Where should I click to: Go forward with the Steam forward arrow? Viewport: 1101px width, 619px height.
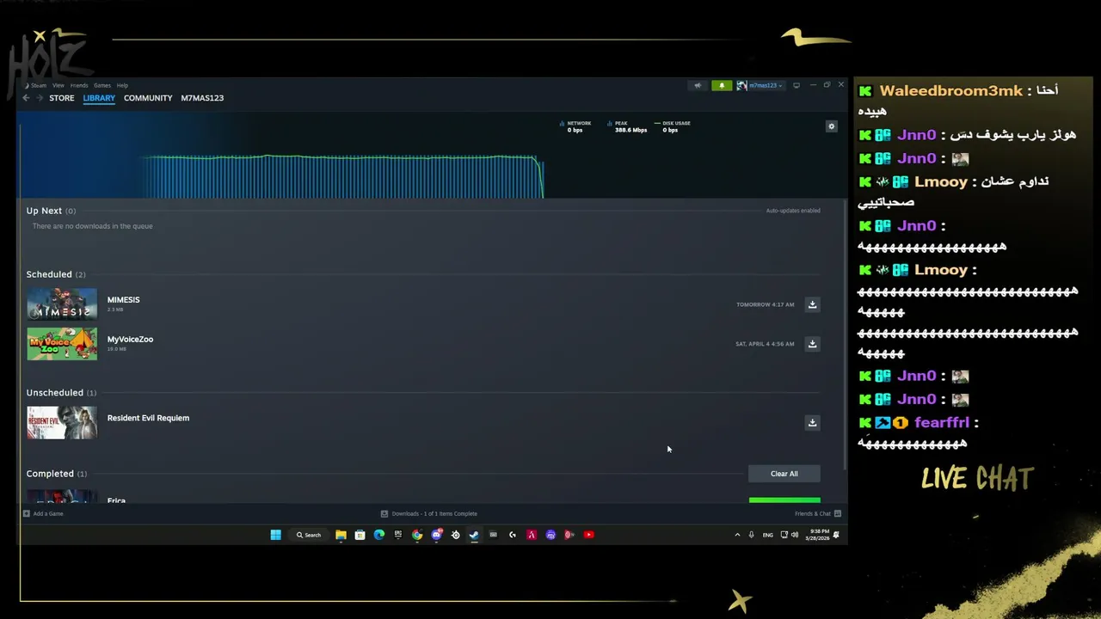(x=40, y=98)
